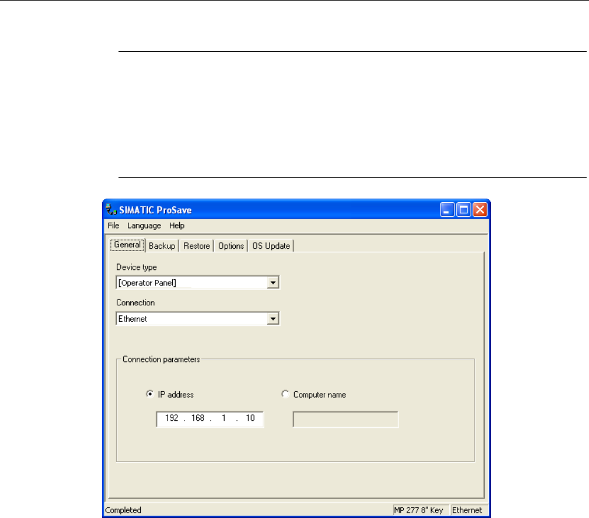Screen dimensions: 589x518
Task: Switch to the Restore tab
Action: (196, 246)
